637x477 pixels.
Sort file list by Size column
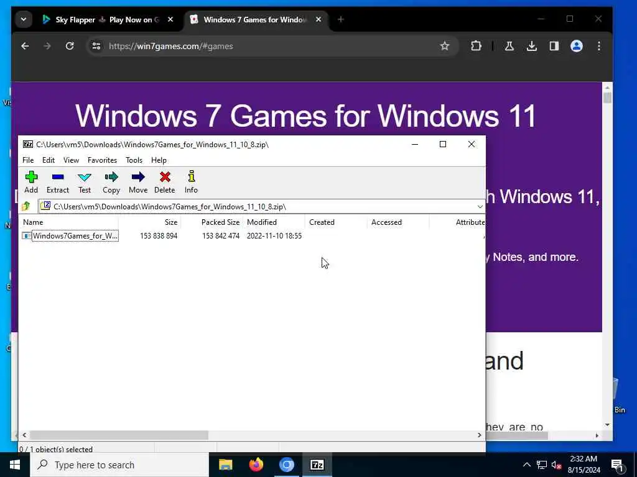(149, 222)
